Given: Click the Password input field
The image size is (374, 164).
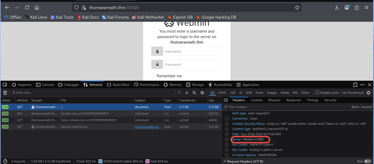Looking at the screenshot, I should click(x=192, y=64).
